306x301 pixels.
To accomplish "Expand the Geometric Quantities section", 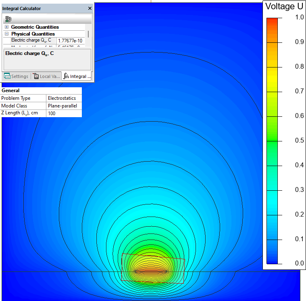I will (6, 27).
